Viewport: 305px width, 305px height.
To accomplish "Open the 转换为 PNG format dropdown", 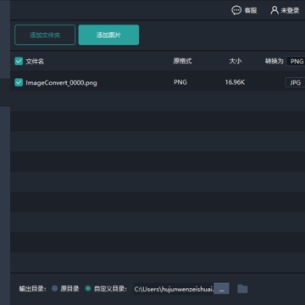I will tap(296, 61).
